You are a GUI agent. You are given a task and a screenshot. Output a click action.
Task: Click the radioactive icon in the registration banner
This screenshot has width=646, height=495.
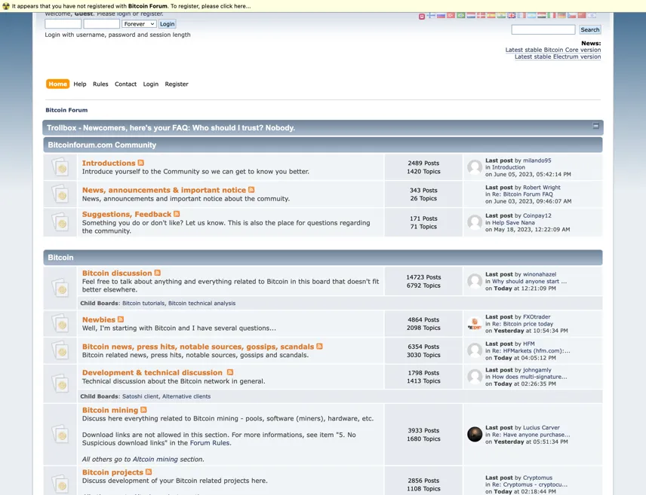(6, 6)
